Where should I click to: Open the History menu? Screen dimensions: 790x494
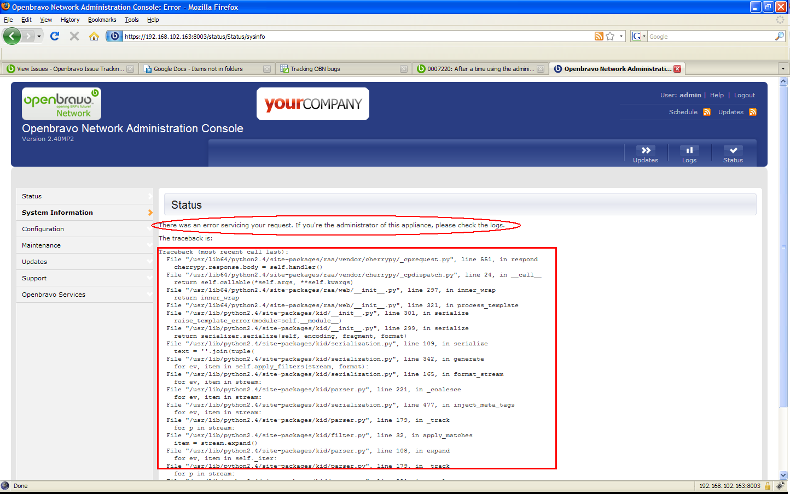point(70,20)
